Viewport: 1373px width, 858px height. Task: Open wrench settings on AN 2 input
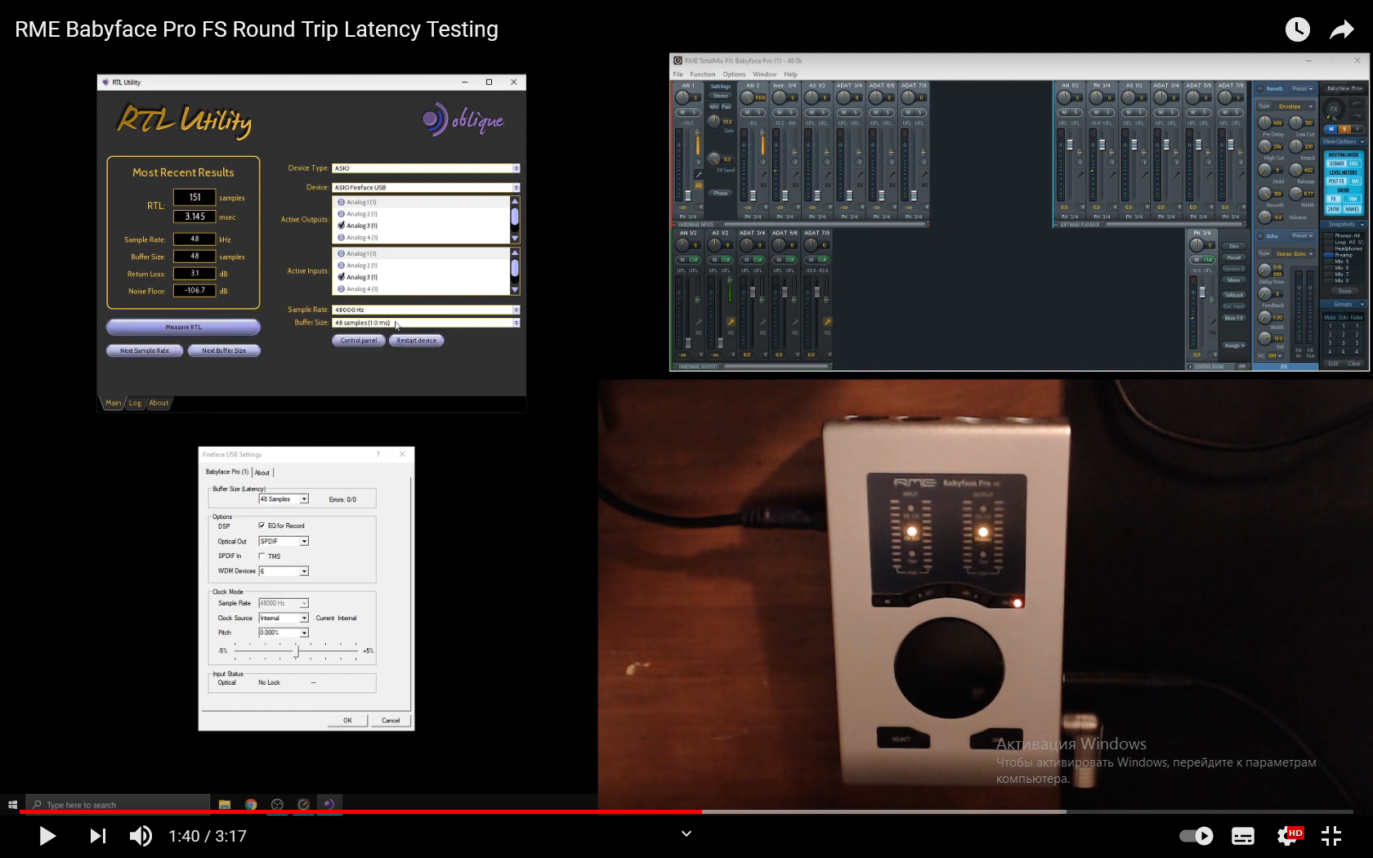[763, 174]
